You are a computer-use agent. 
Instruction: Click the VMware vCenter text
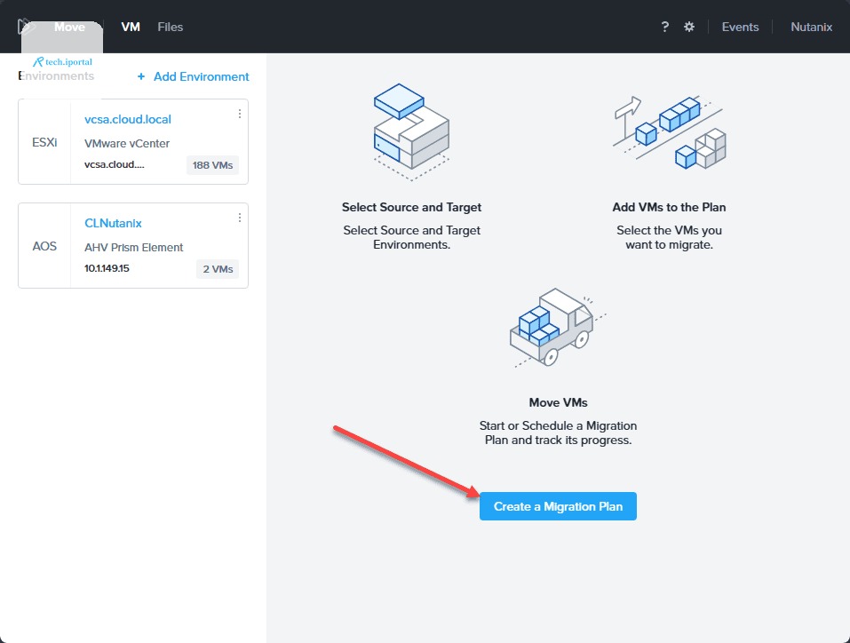click(x=127, y=143)
